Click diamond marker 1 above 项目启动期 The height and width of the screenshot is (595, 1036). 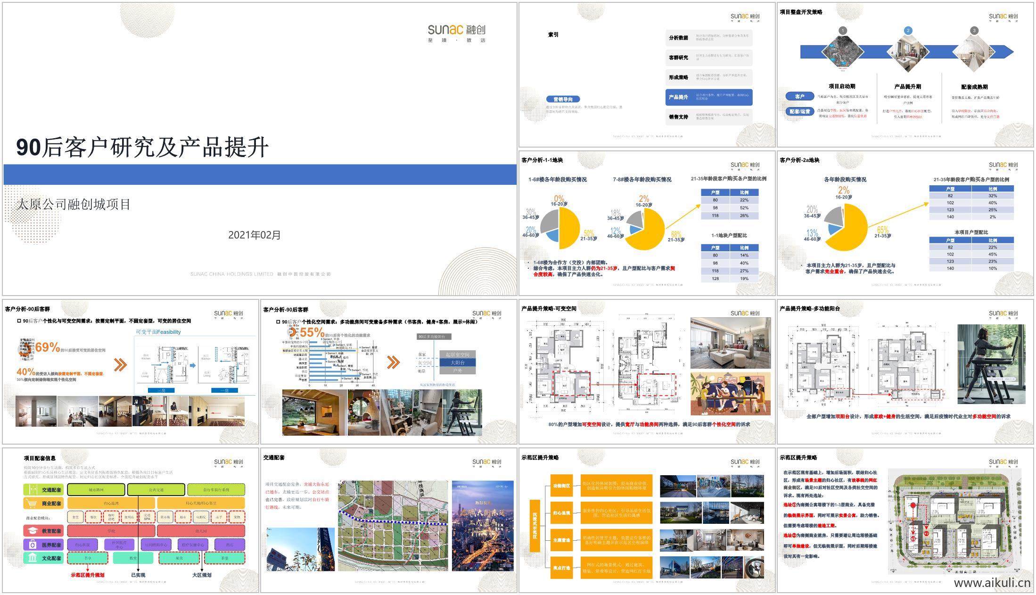click(x=843, y=31)
